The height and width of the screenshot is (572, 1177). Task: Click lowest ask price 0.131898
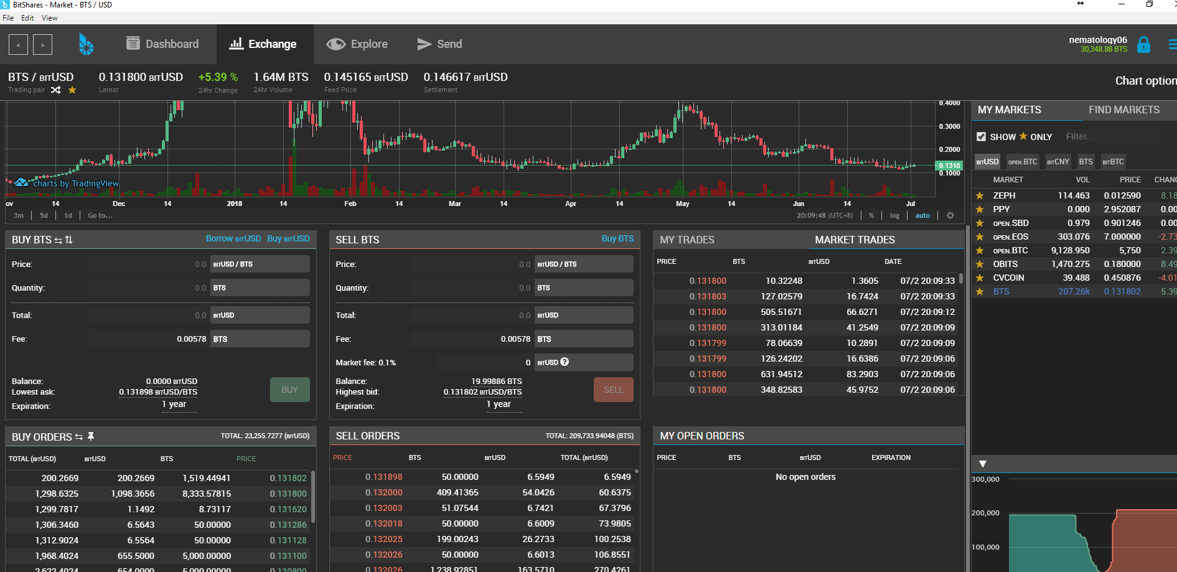coord(158,392)
